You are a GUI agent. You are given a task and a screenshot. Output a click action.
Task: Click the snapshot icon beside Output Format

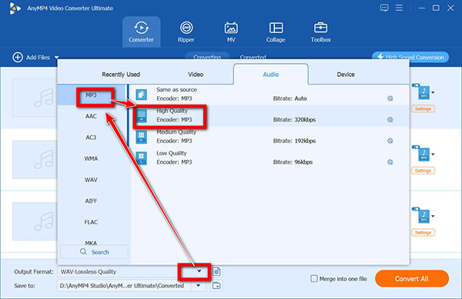[x=216, y=271]
